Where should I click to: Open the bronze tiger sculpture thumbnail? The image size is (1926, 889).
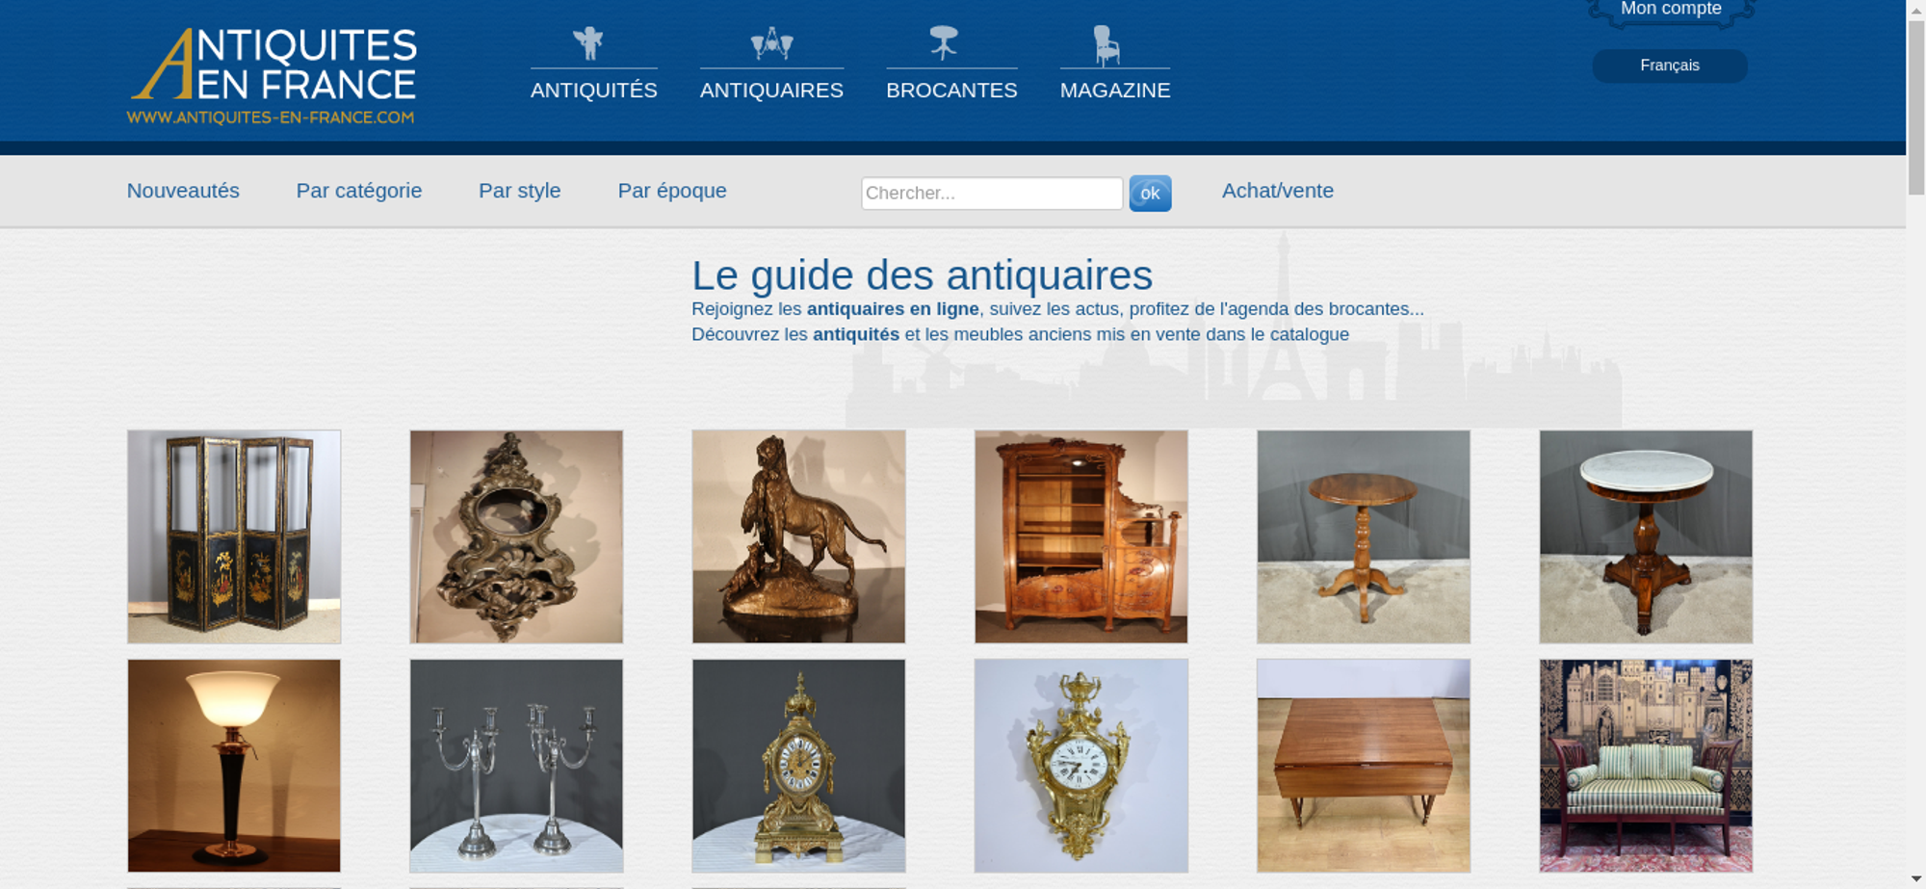[x=798, y=536]
